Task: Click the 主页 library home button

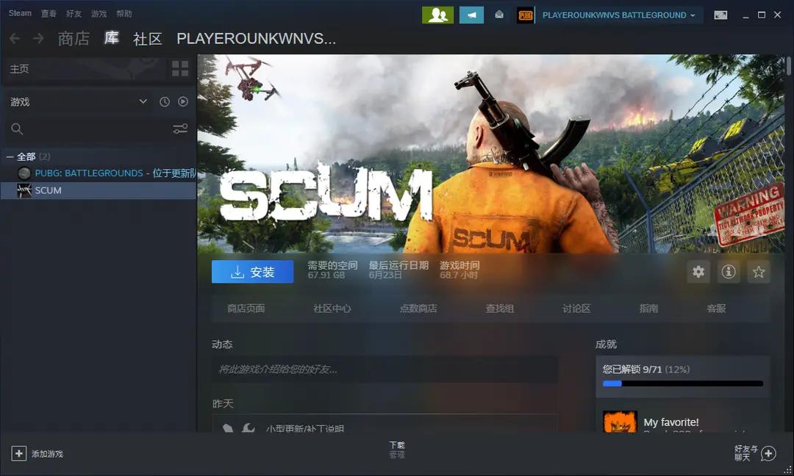Action: [x=84, y=69]
